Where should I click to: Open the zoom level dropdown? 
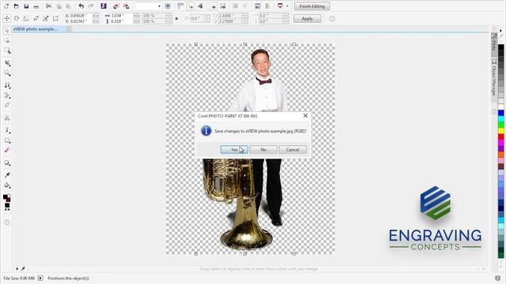(159, 6)
